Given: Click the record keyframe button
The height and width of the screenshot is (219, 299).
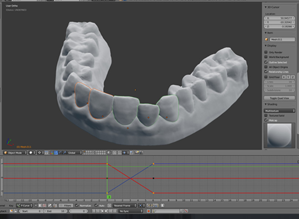Looking at the screenshot, I should pyautogui.click(x=149, y=211).
